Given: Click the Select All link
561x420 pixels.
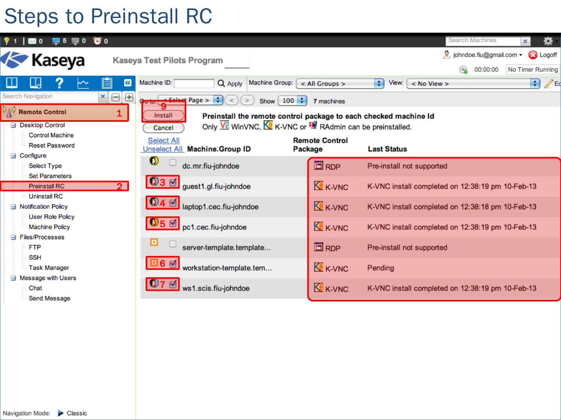Looking at the screenshot, I should tap(164, 140).
